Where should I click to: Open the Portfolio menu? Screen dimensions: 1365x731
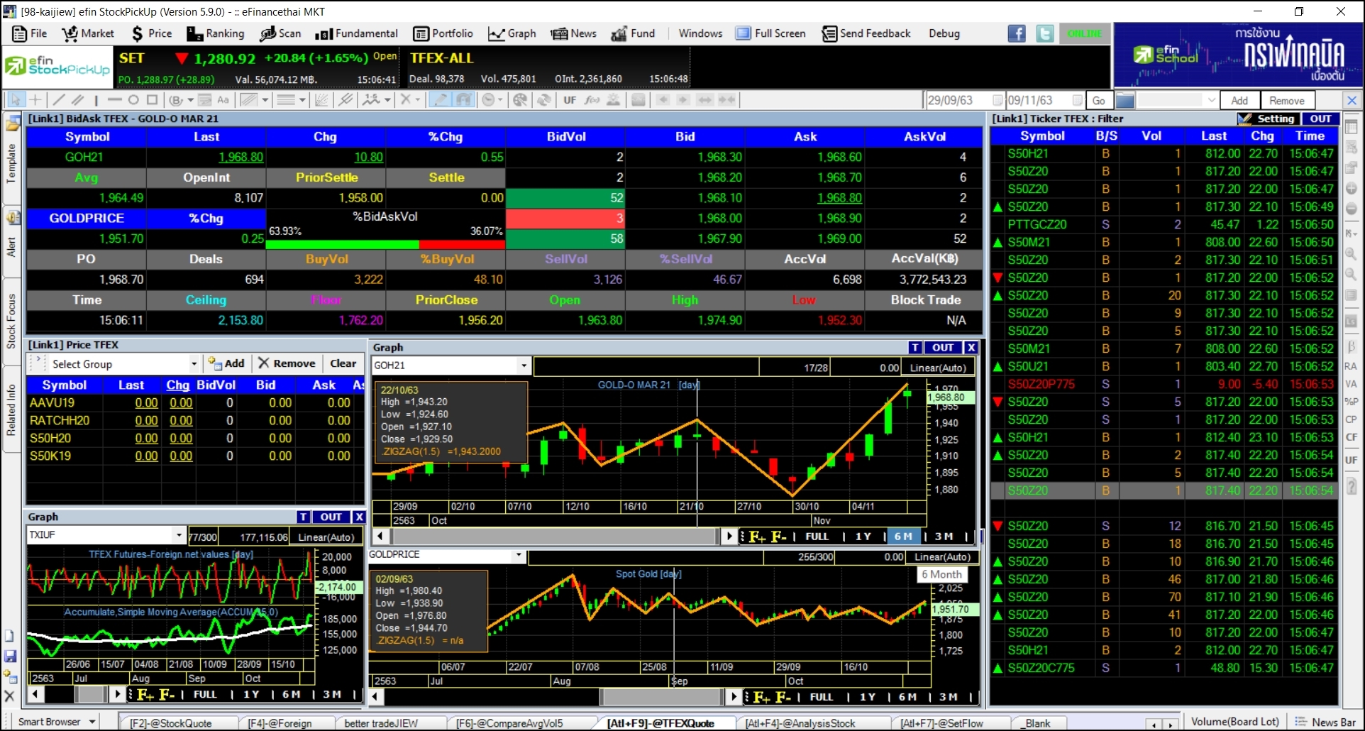click(x=443, y=33)
